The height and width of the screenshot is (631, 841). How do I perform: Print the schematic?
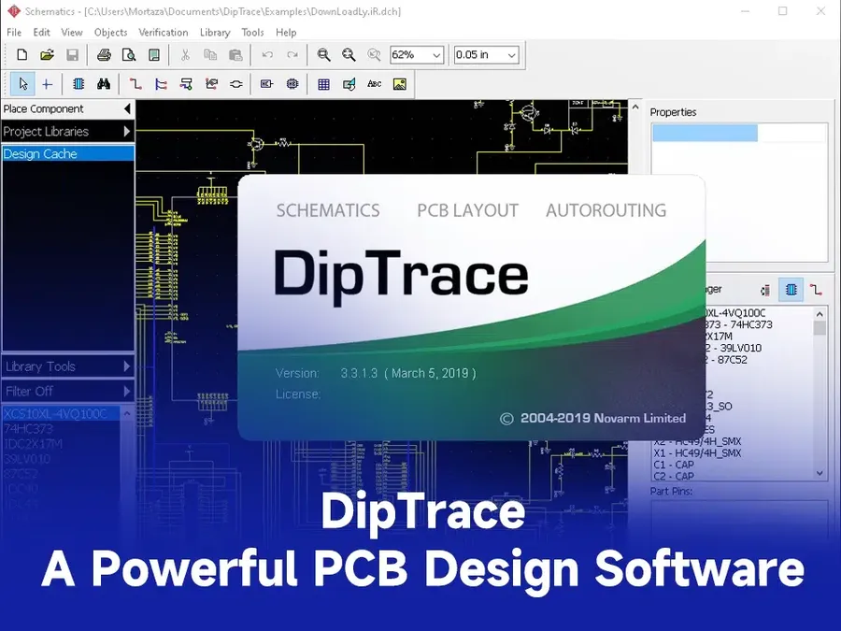click(x=104, y=55)
